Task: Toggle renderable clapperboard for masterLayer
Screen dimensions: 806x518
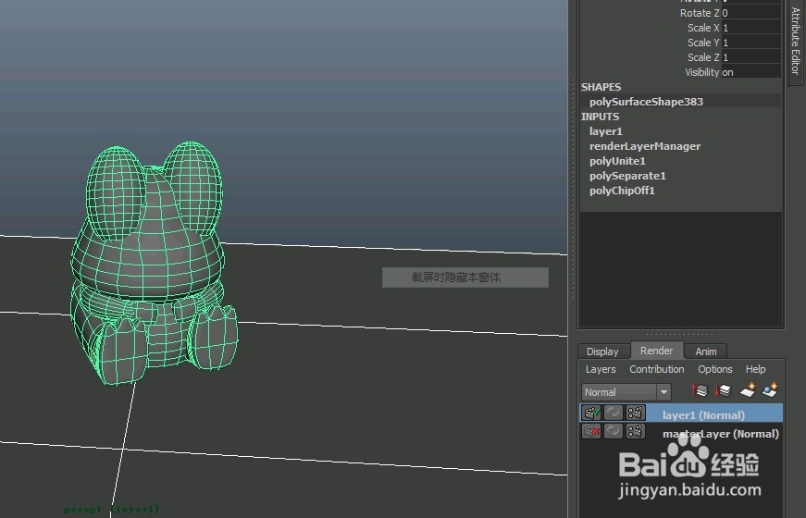Action: tap(591, 431)
